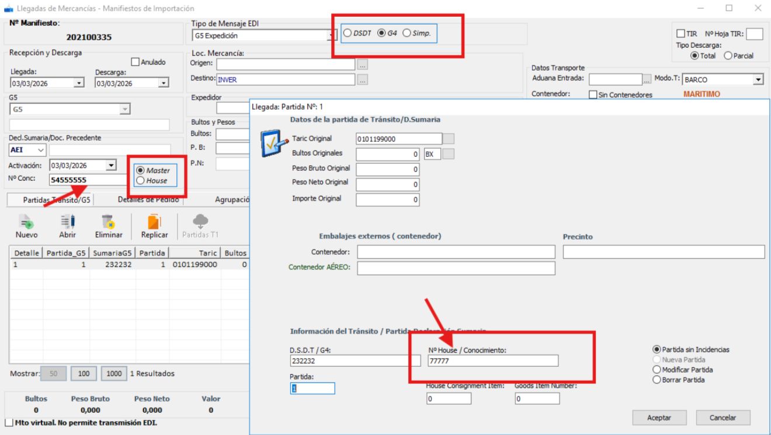The image size is (771, 435).
Task: Click the browse button next to Destino
Action: (x=363, y=80)
